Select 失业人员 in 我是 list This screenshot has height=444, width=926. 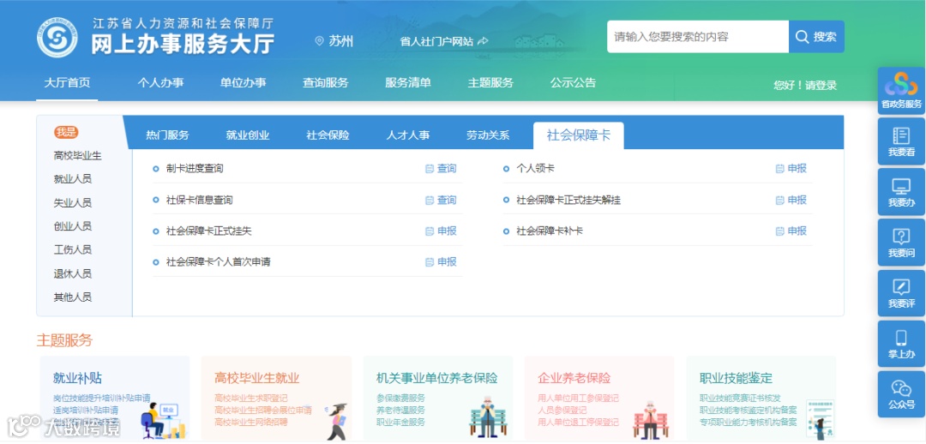point(73,203)
